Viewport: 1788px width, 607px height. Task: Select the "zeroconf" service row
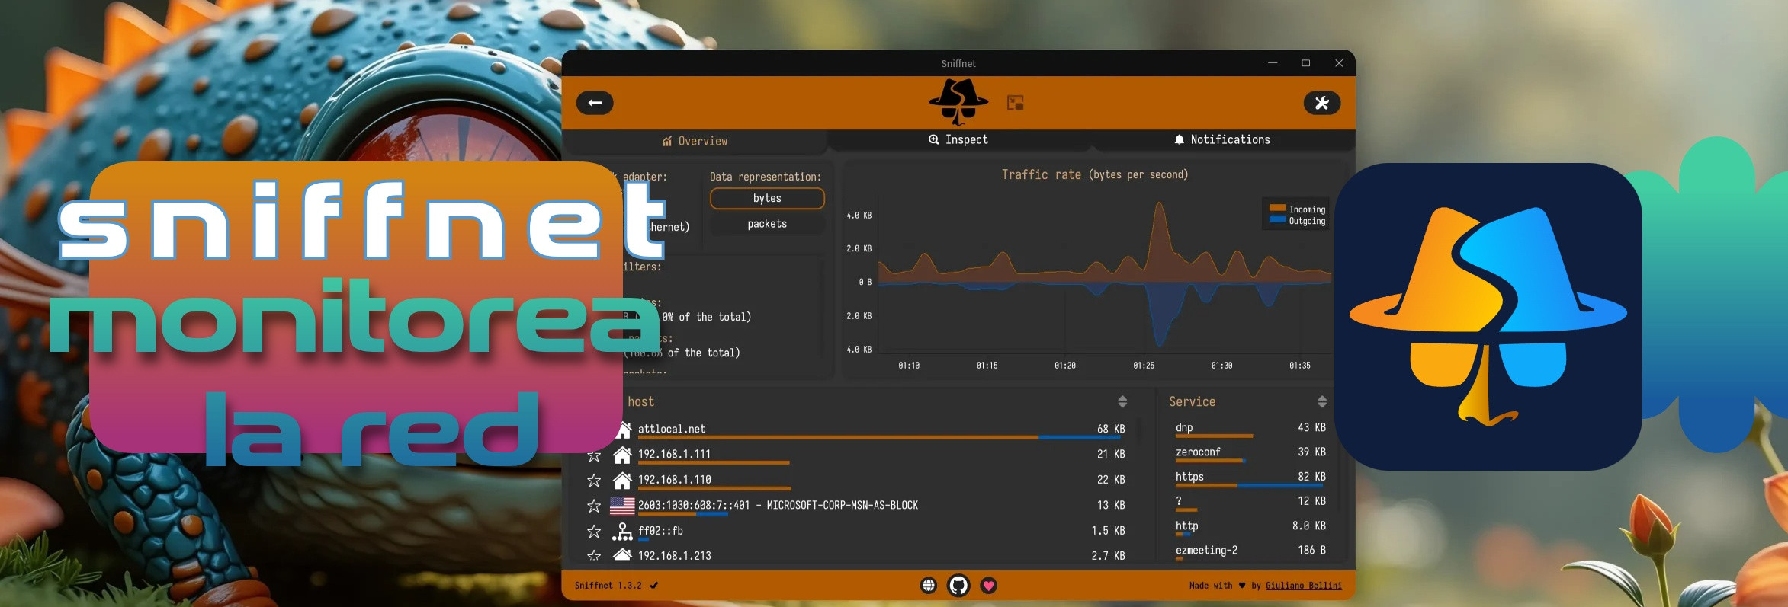click(x=1250, y=454)
